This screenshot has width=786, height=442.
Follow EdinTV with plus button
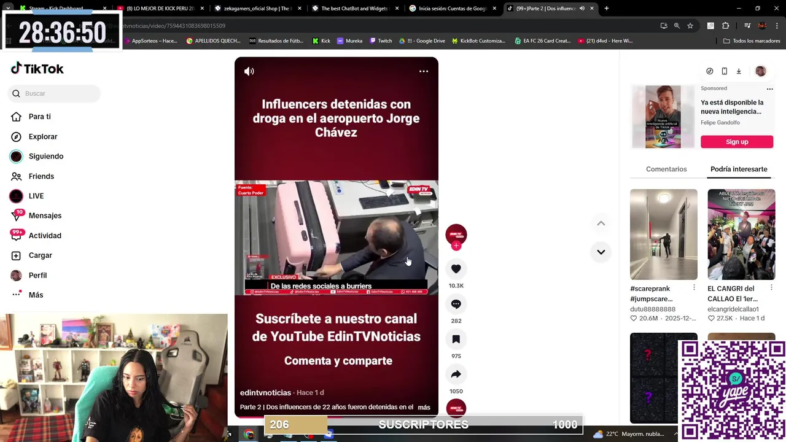point(456,246)
